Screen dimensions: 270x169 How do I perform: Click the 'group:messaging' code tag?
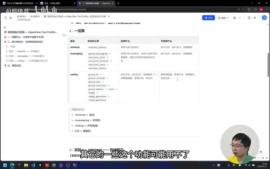[x=98, y=54]
